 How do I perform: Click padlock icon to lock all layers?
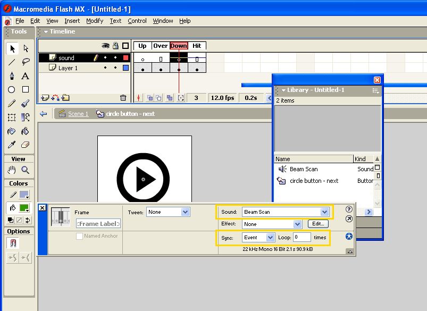click(115, 46)
